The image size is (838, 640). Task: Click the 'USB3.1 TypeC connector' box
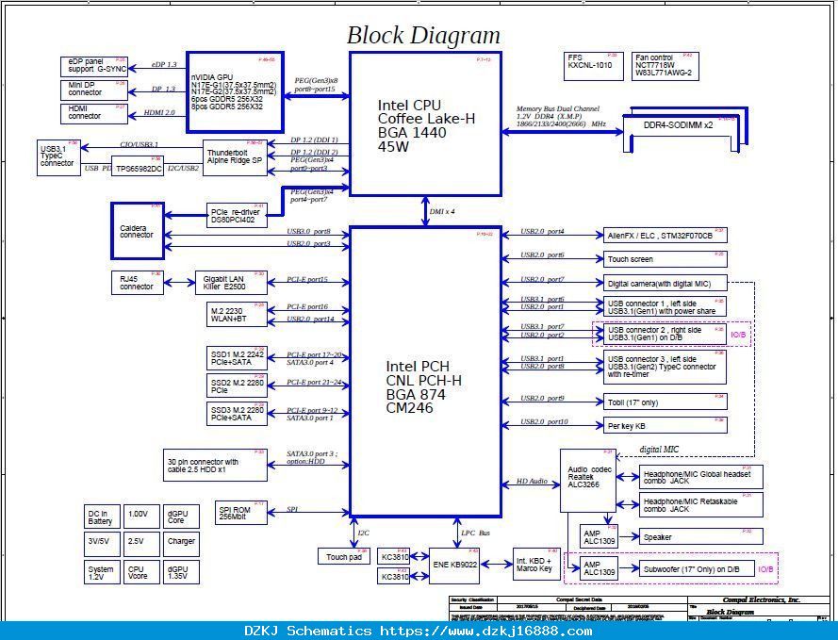(x=58, y=157)
